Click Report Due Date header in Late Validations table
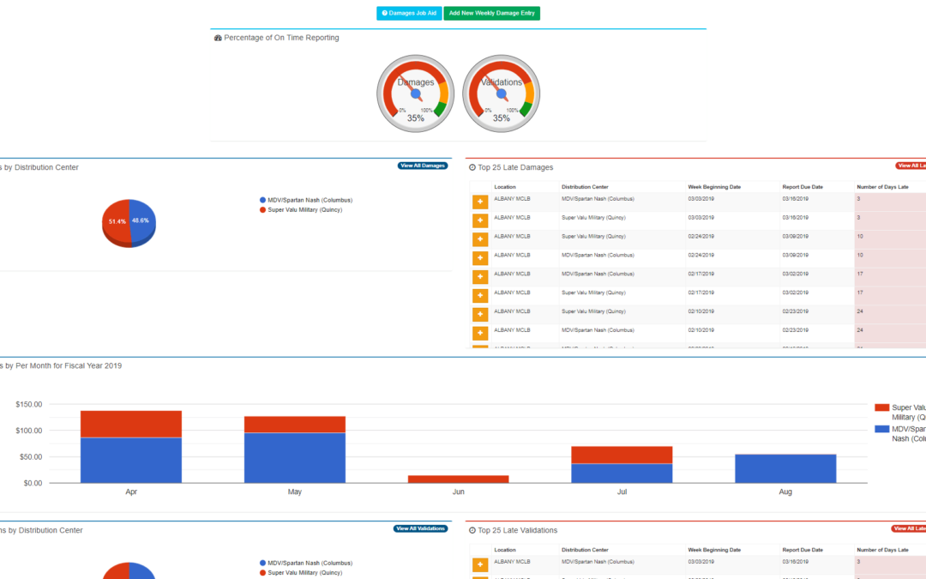Image resolution: width=926 pixels, height=579 pixels. click(x=803, y=550)
